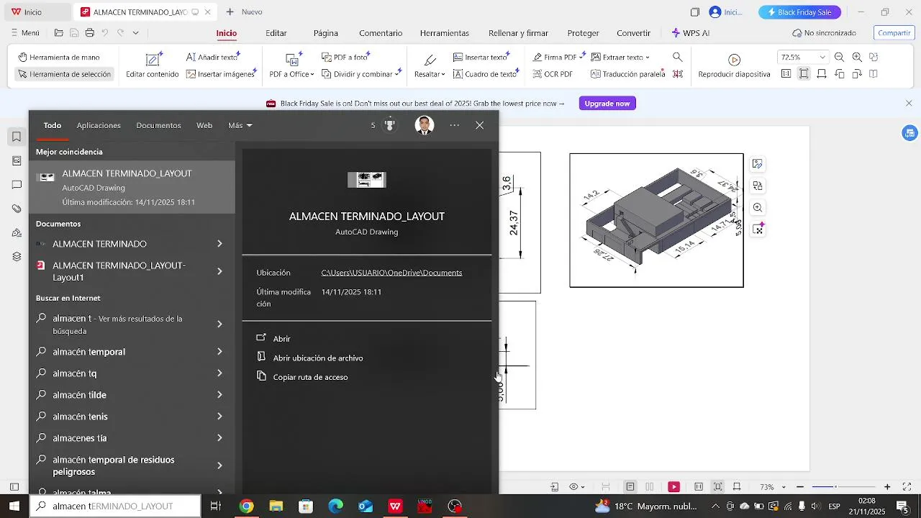Click fit width icon in ribbon
Viewport: 921px width, 518px height.
tap(822, 74)
